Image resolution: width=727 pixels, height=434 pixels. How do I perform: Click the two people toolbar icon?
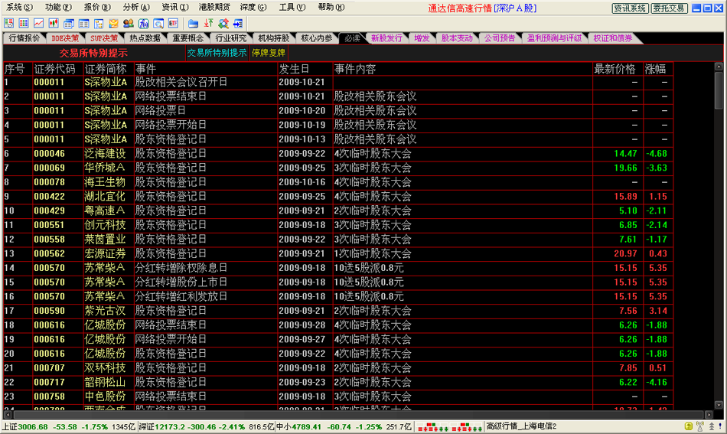pos(129,23)
